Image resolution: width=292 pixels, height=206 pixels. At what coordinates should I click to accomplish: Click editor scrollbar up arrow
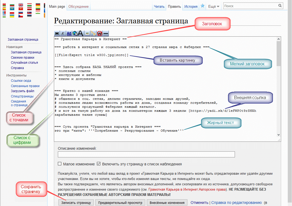click(x=278, y=39)
